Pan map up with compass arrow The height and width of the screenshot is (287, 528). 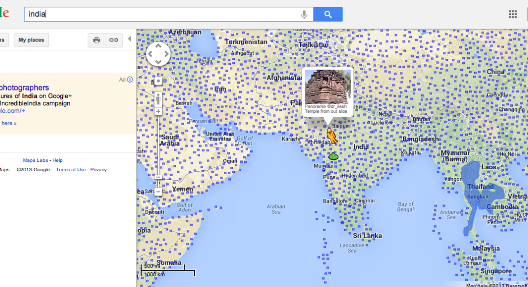(x=158, y=46)
